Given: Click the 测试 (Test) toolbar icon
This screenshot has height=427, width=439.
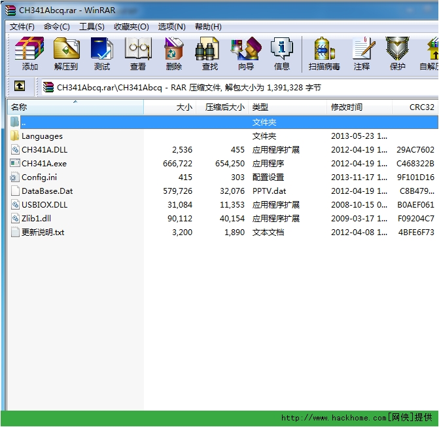Looking at the screenshot, I should click(x=102, y=48).
